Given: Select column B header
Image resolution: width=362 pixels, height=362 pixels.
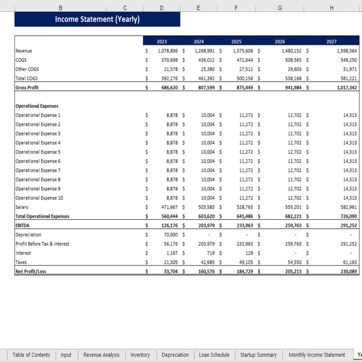Looking at the screenshot, I should pyautogui.click(x=60, y=8).
